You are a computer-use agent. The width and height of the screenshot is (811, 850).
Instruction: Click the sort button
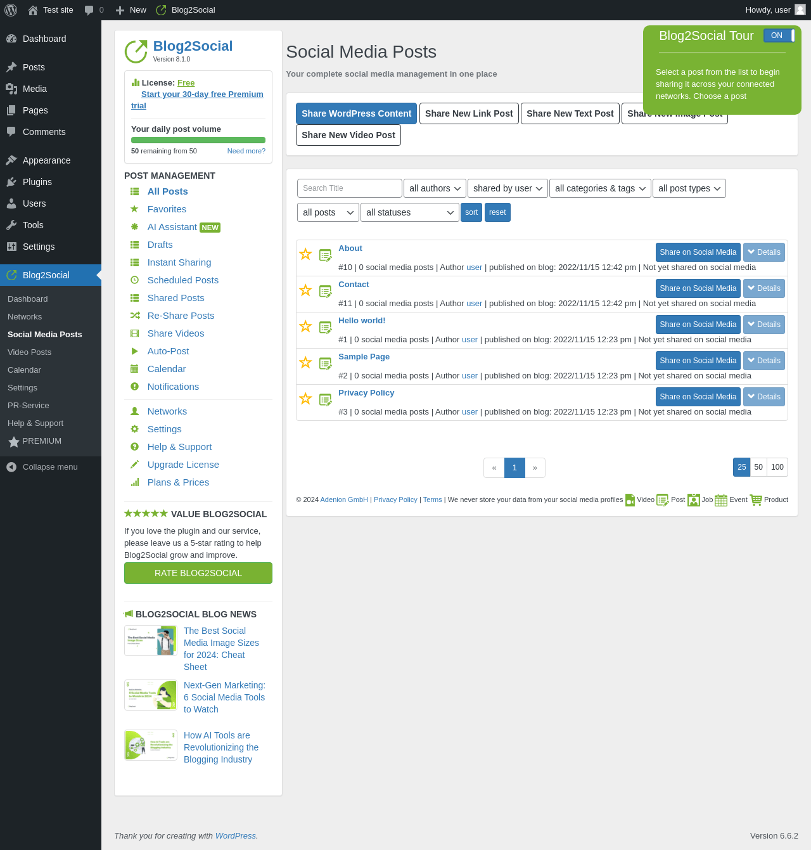471,212
